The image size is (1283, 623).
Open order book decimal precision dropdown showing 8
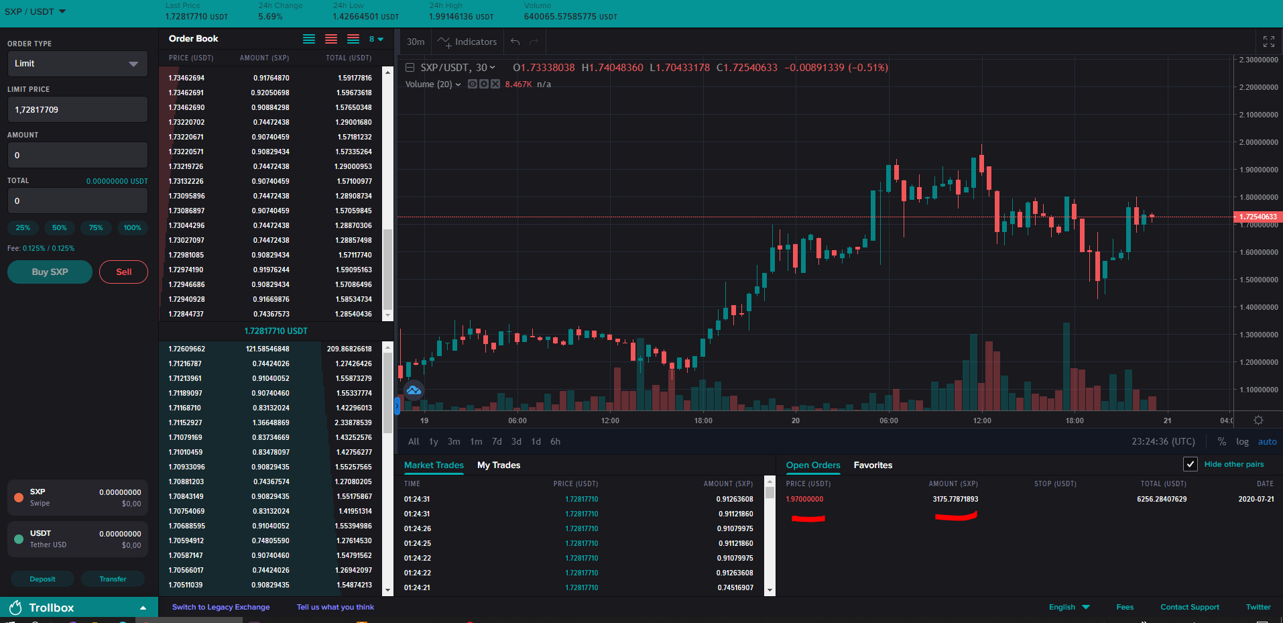pyautogui.click(x=376, y=39)
